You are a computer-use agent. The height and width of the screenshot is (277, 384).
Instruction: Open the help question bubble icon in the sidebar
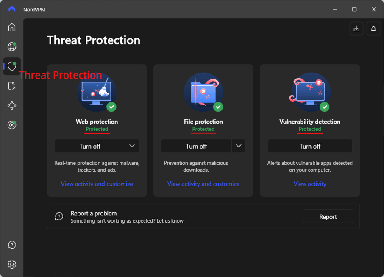12,245
